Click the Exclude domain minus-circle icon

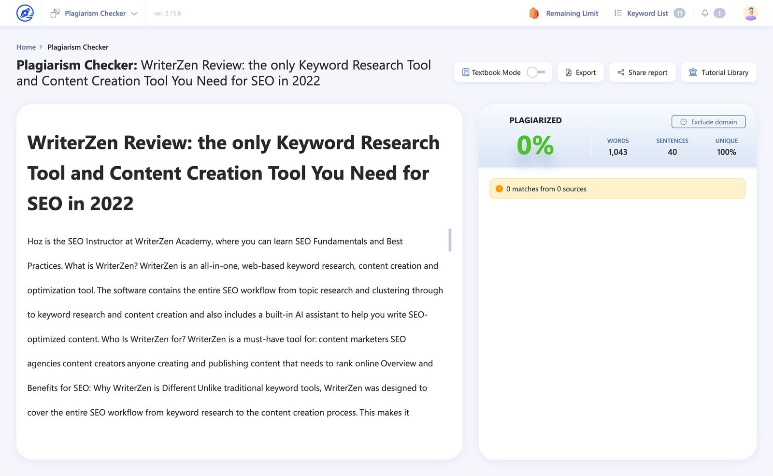(684, 122)
